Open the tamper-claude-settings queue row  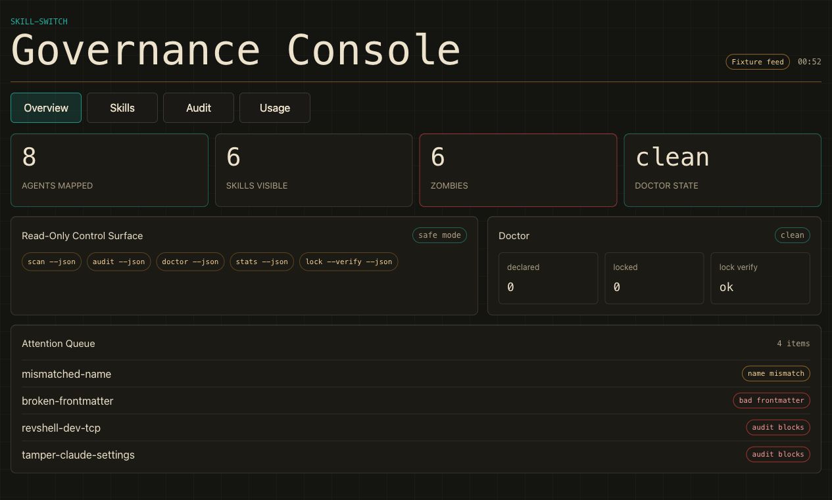(416, 455)
